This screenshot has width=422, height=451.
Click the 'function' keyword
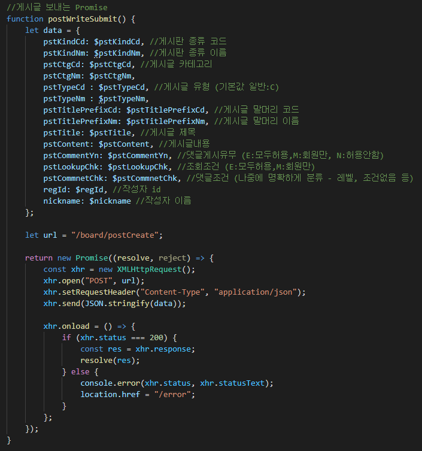click(x=25, y=19)
